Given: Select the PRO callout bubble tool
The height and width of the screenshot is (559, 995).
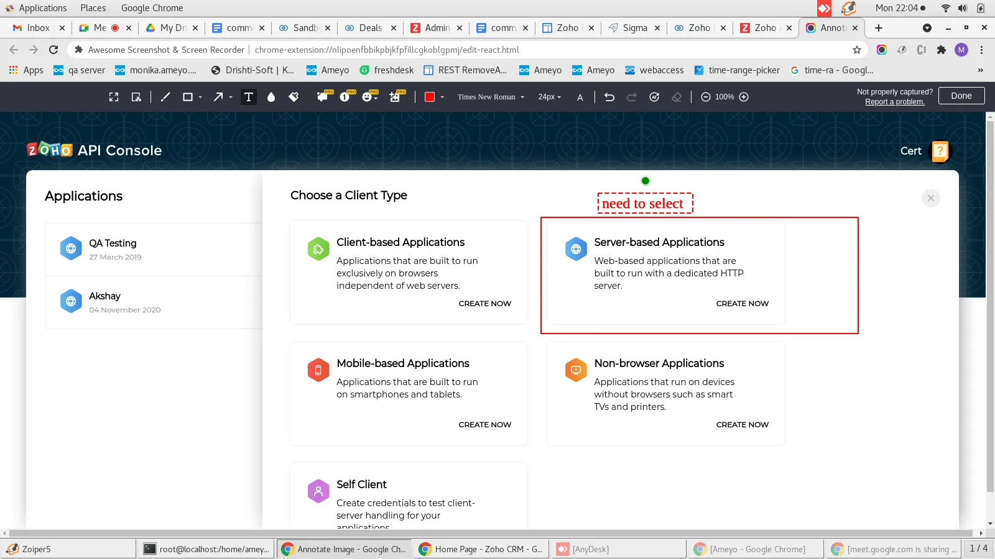Looking at the screenshot, I should 323,96.
